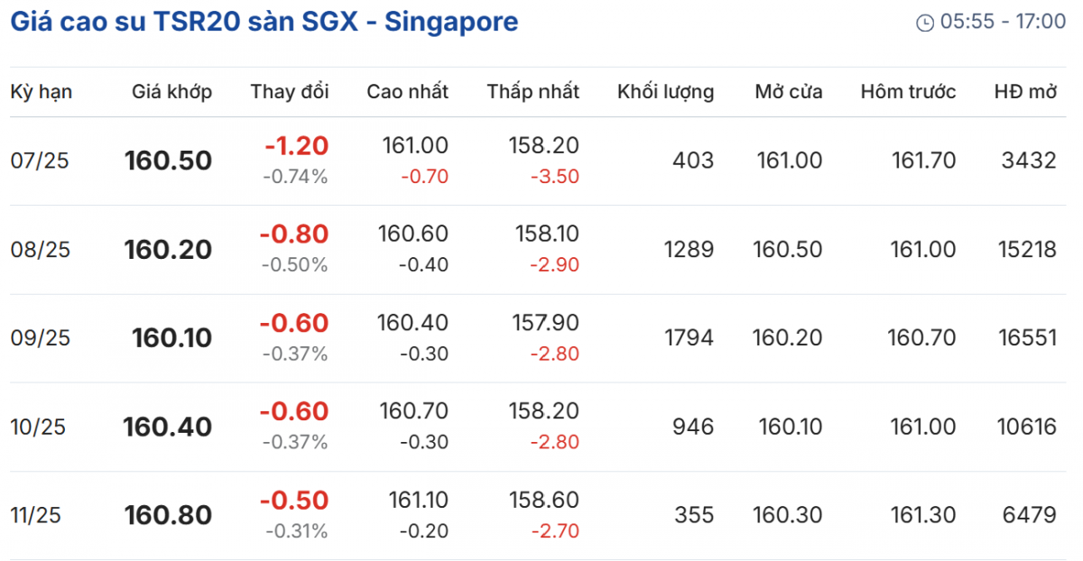The width and height of the screenshot is (1083, 561).
Task: Click the clock icon beside trading hours
Action: [924, 23]
